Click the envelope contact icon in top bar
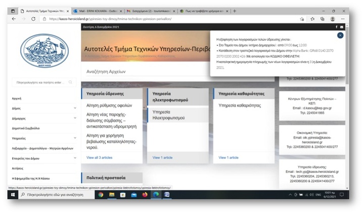 342,27
